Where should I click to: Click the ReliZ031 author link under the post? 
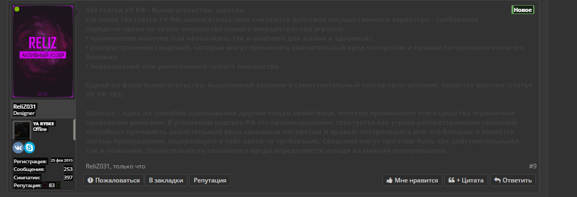click(98, 166)
